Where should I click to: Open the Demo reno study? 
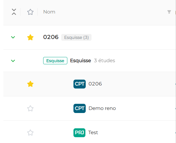[x=102, y=108]
